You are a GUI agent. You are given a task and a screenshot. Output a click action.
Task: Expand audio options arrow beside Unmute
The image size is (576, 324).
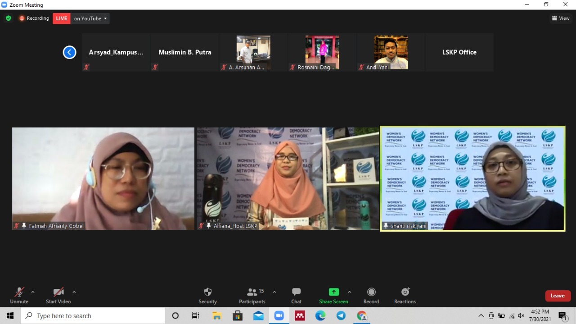(x=33, y=292)
